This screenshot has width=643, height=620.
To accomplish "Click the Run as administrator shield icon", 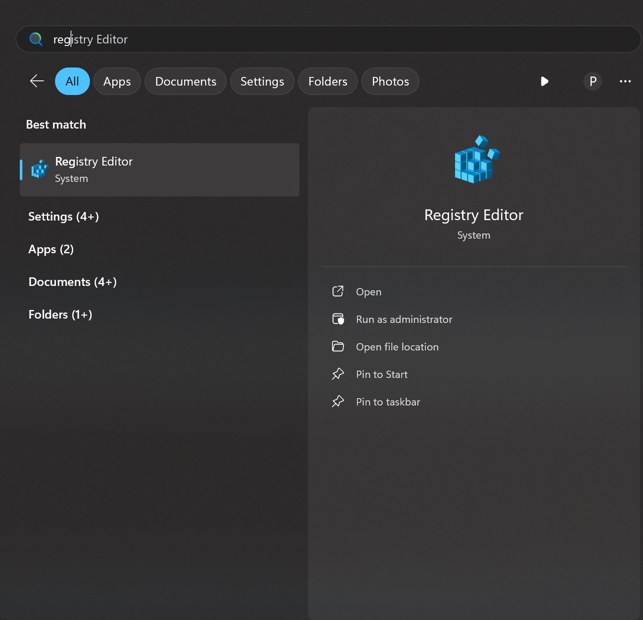I will (x=338, y=319).
